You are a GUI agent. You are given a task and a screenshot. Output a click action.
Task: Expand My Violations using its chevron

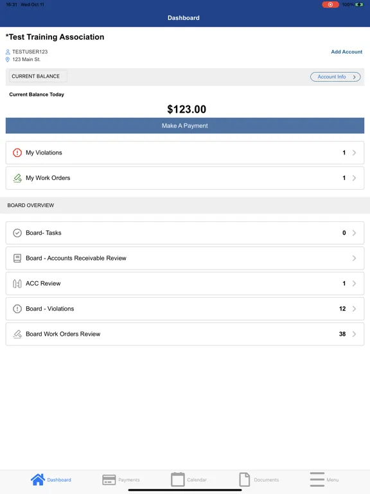coord(354,153)
